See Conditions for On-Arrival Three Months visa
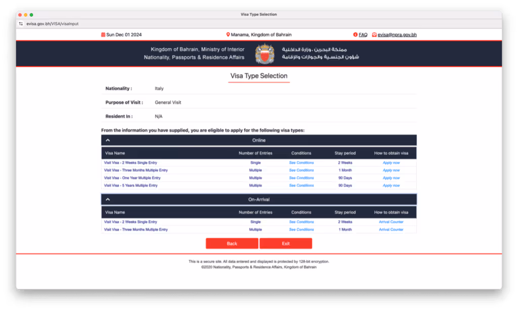Screen dimensions: 518x312 [301, 230]
